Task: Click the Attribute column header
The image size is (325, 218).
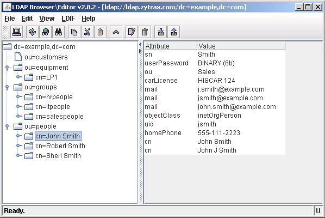Action: point(171,46)
